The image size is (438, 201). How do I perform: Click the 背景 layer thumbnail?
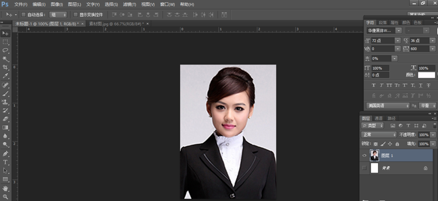tap(374, 168)
